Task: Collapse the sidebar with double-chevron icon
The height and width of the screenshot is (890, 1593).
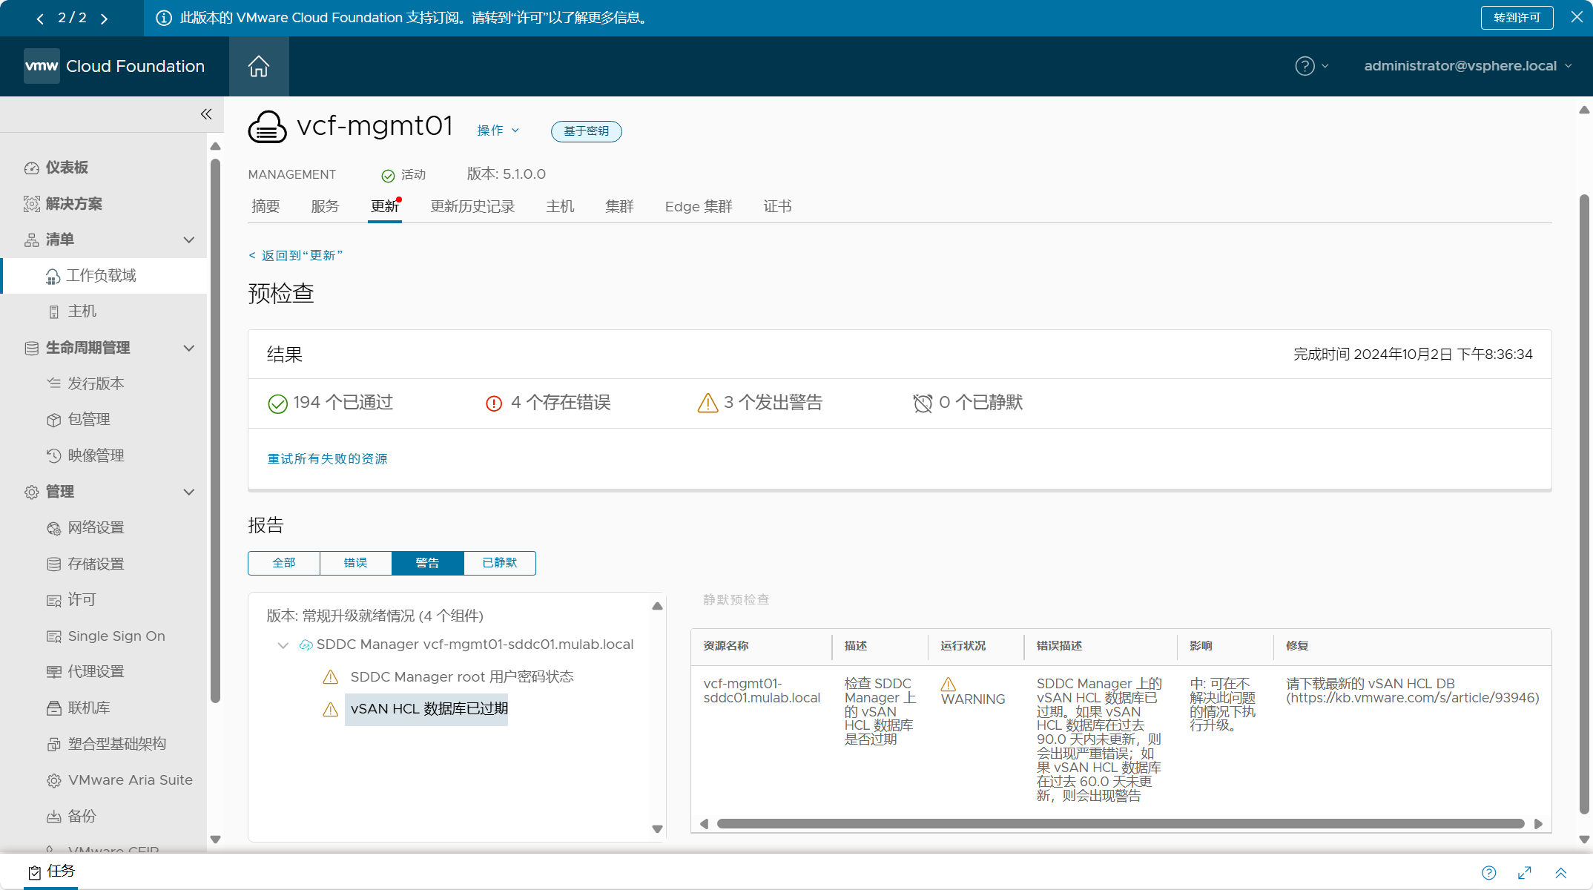Action: click(x=205, y=113)
